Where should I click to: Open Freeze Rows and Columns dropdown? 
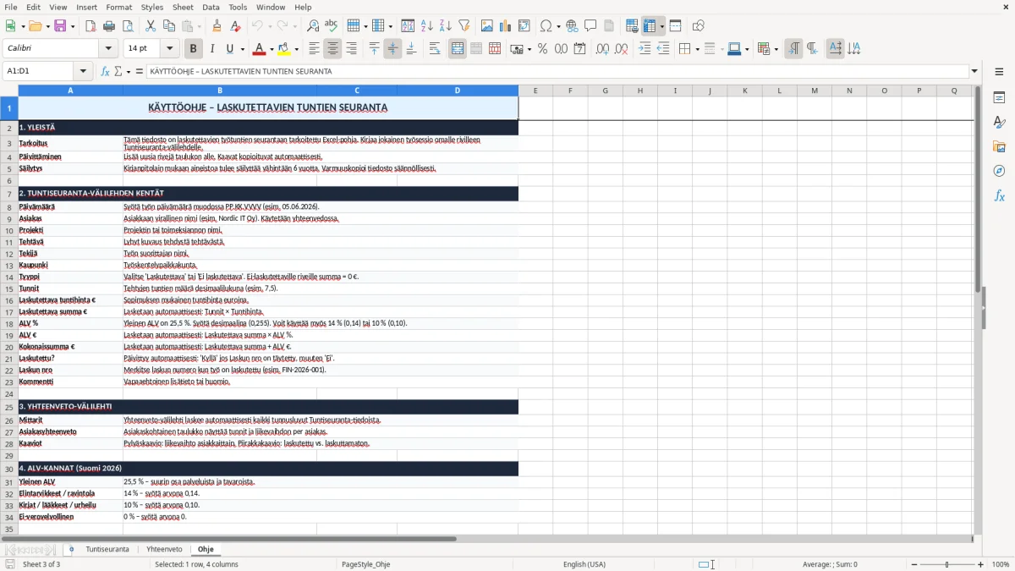click(661, 26)
